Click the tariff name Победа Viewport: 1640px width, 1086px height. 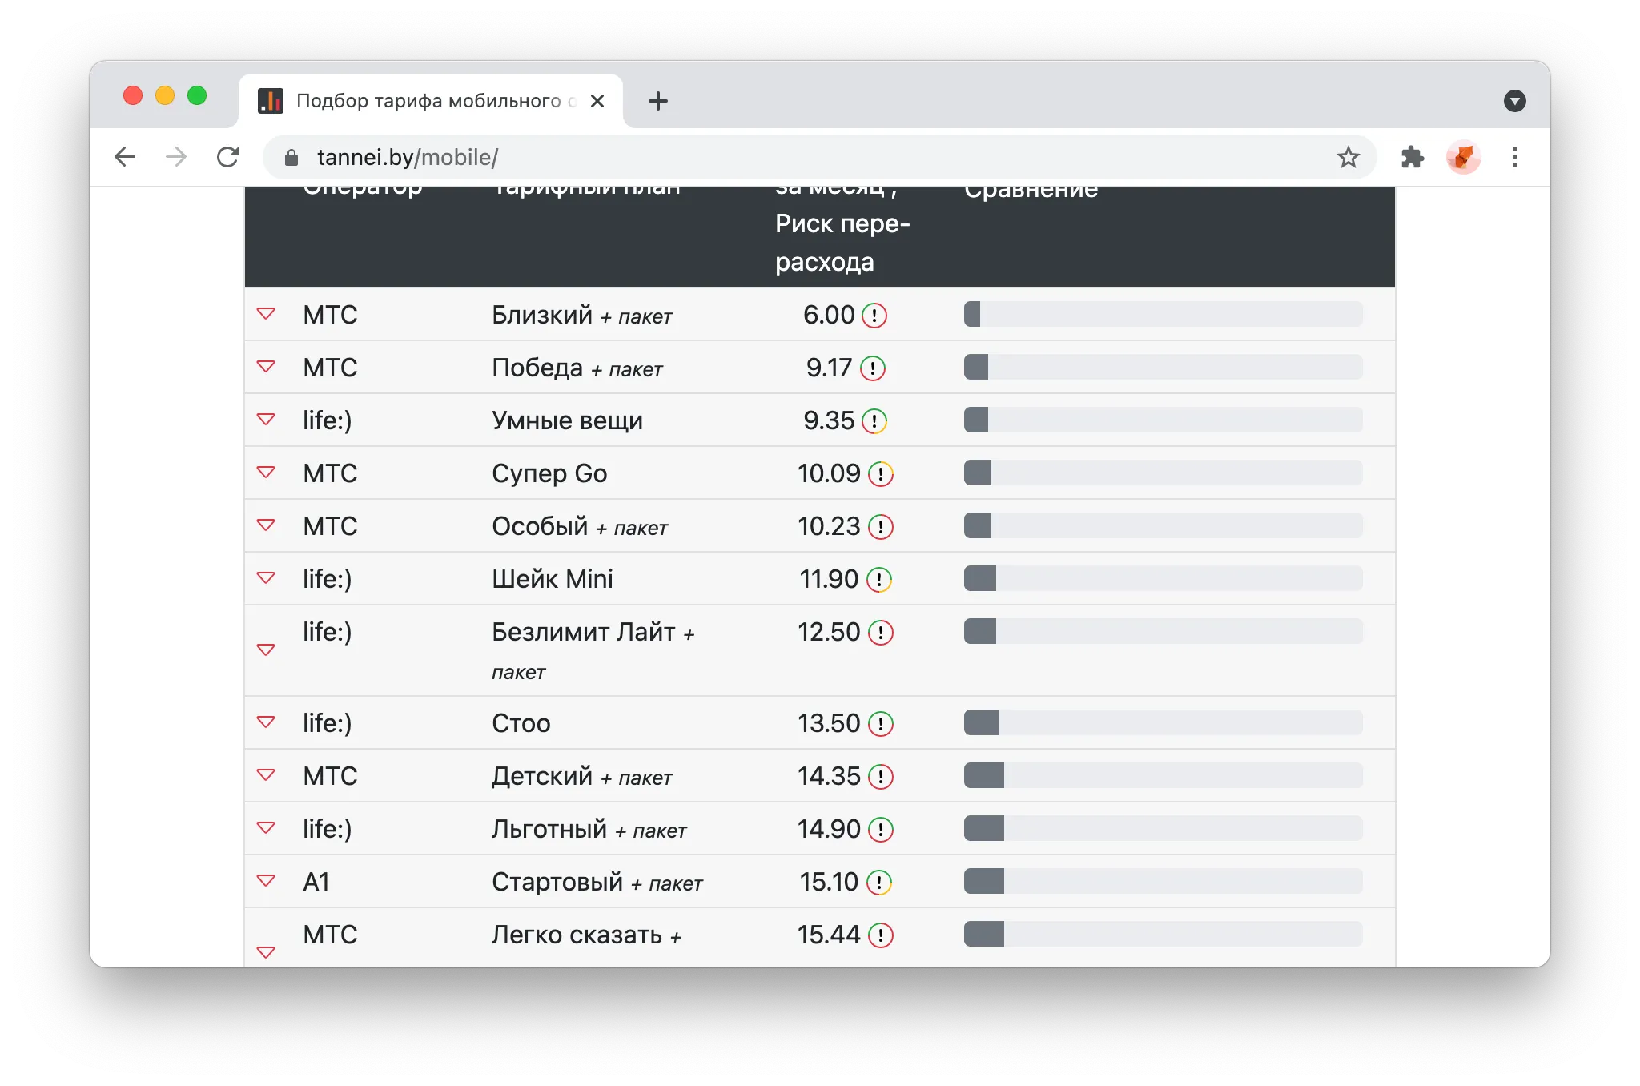coord(537,368)
